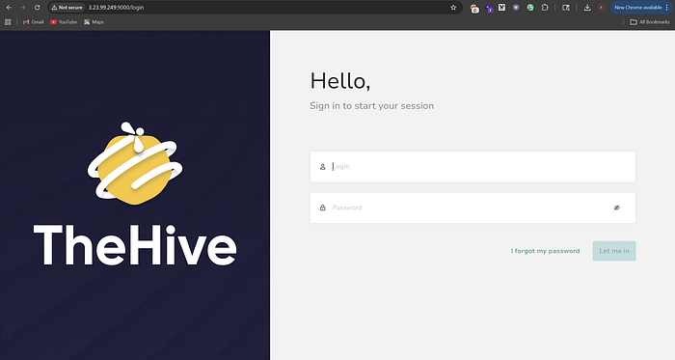675x360 pixels.
Task: Click the 'Hello,' heading text
Action: pos(340,81)
